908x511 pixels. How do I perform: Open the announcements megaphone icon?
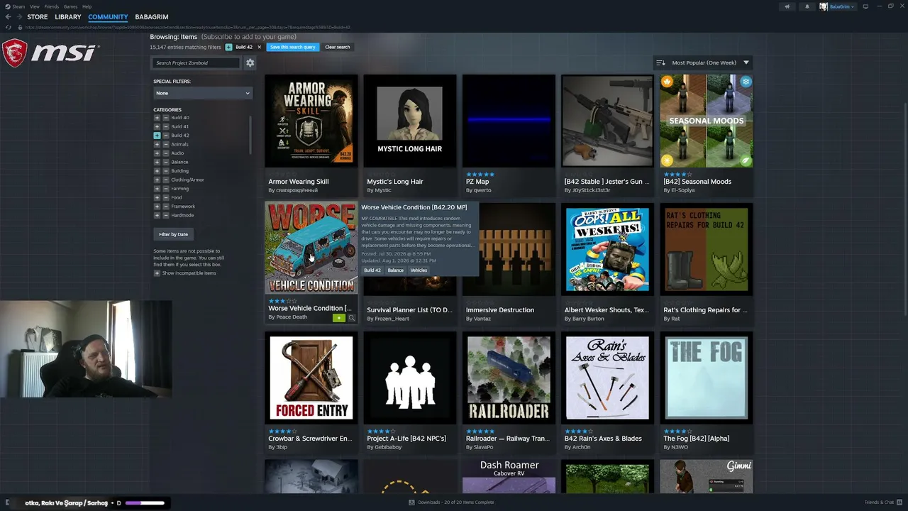coord(787,6)
